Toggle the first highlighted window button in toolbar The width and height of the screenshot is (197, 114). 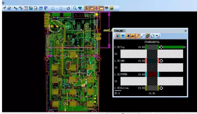click(x=86, y=8)
